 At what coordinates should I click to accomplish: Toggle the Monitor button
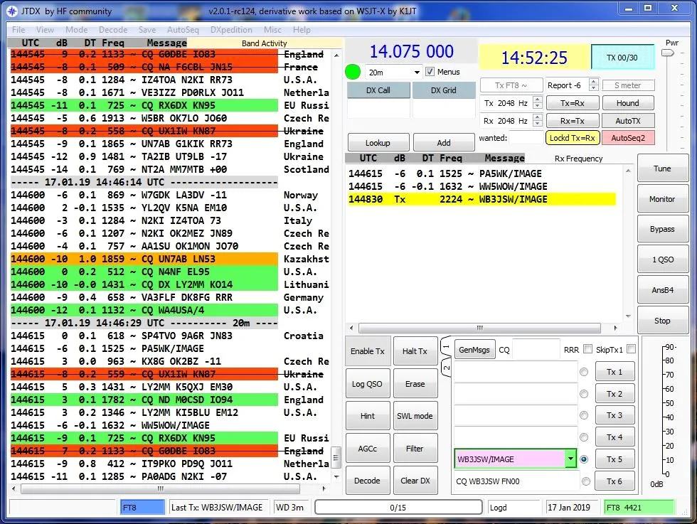coord(662,199)
